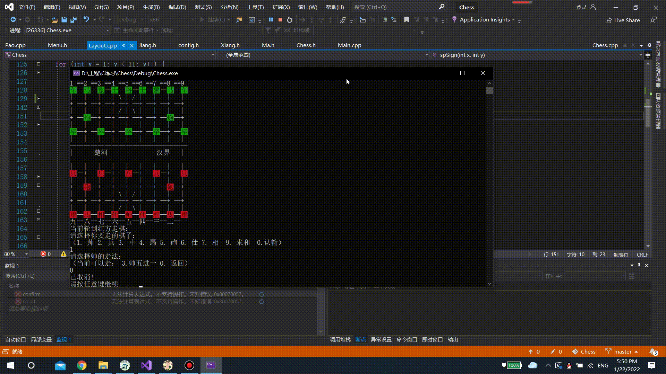The image size is (666, 374).
Task: Open the zoom level 80 % dropdown
Action: [x=26, y=254]
